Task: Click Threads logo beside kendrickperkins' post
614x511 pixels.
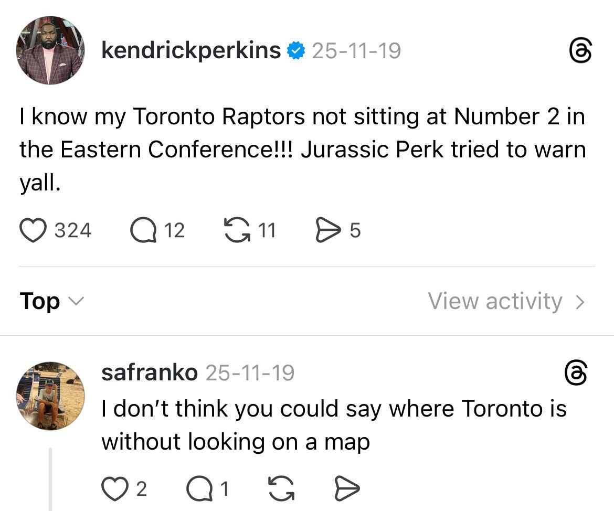Action: 581,51
